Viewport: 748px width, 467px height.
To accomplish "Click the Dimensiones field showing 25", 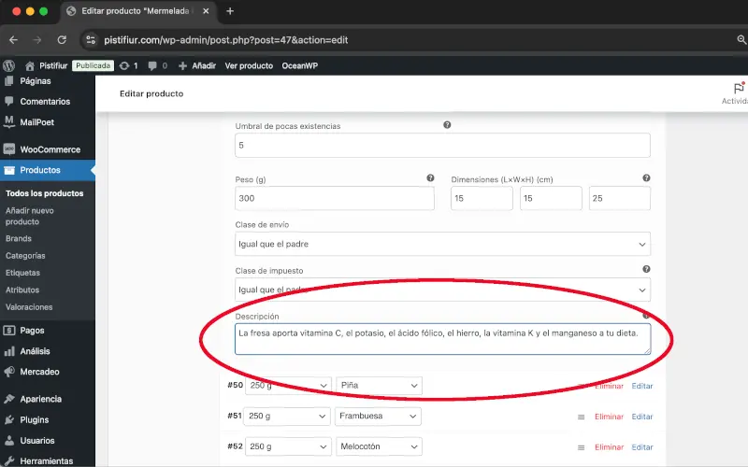I will 620,198.
